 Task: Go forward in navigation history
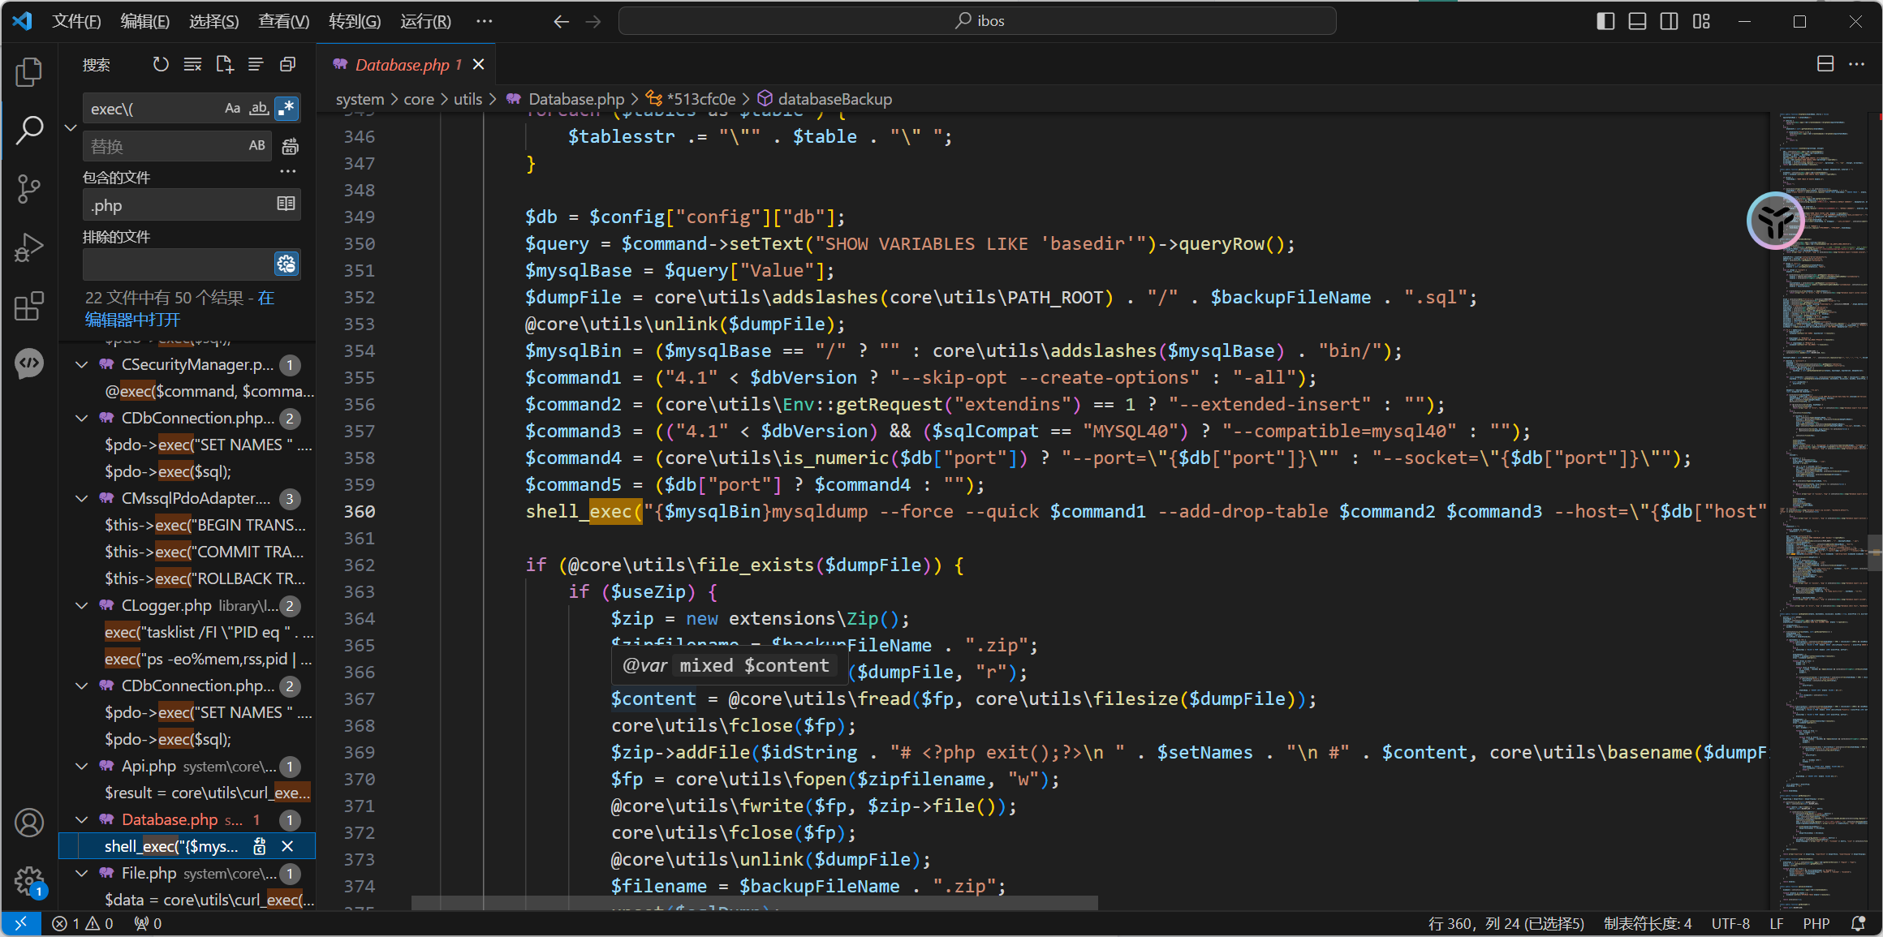593,21
